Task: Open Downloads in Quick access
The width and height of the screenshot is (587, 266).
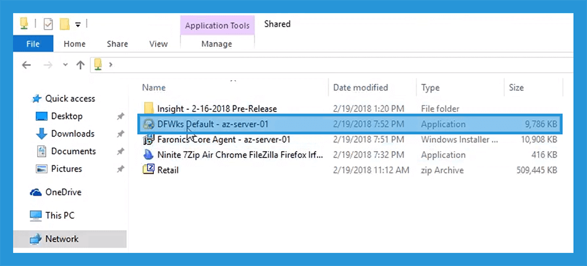Action: tap(73, 133)
